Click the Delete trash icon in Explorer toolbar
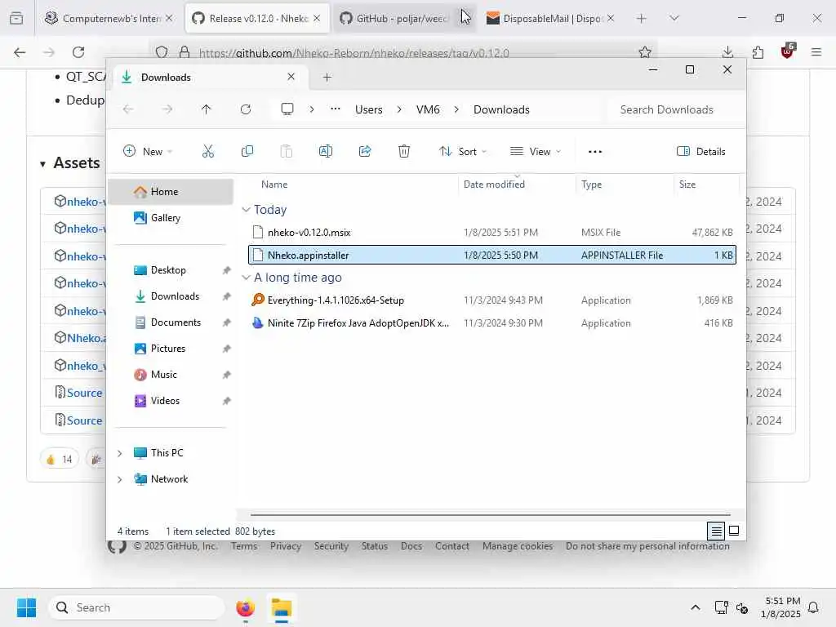 (x=404, y=151)
